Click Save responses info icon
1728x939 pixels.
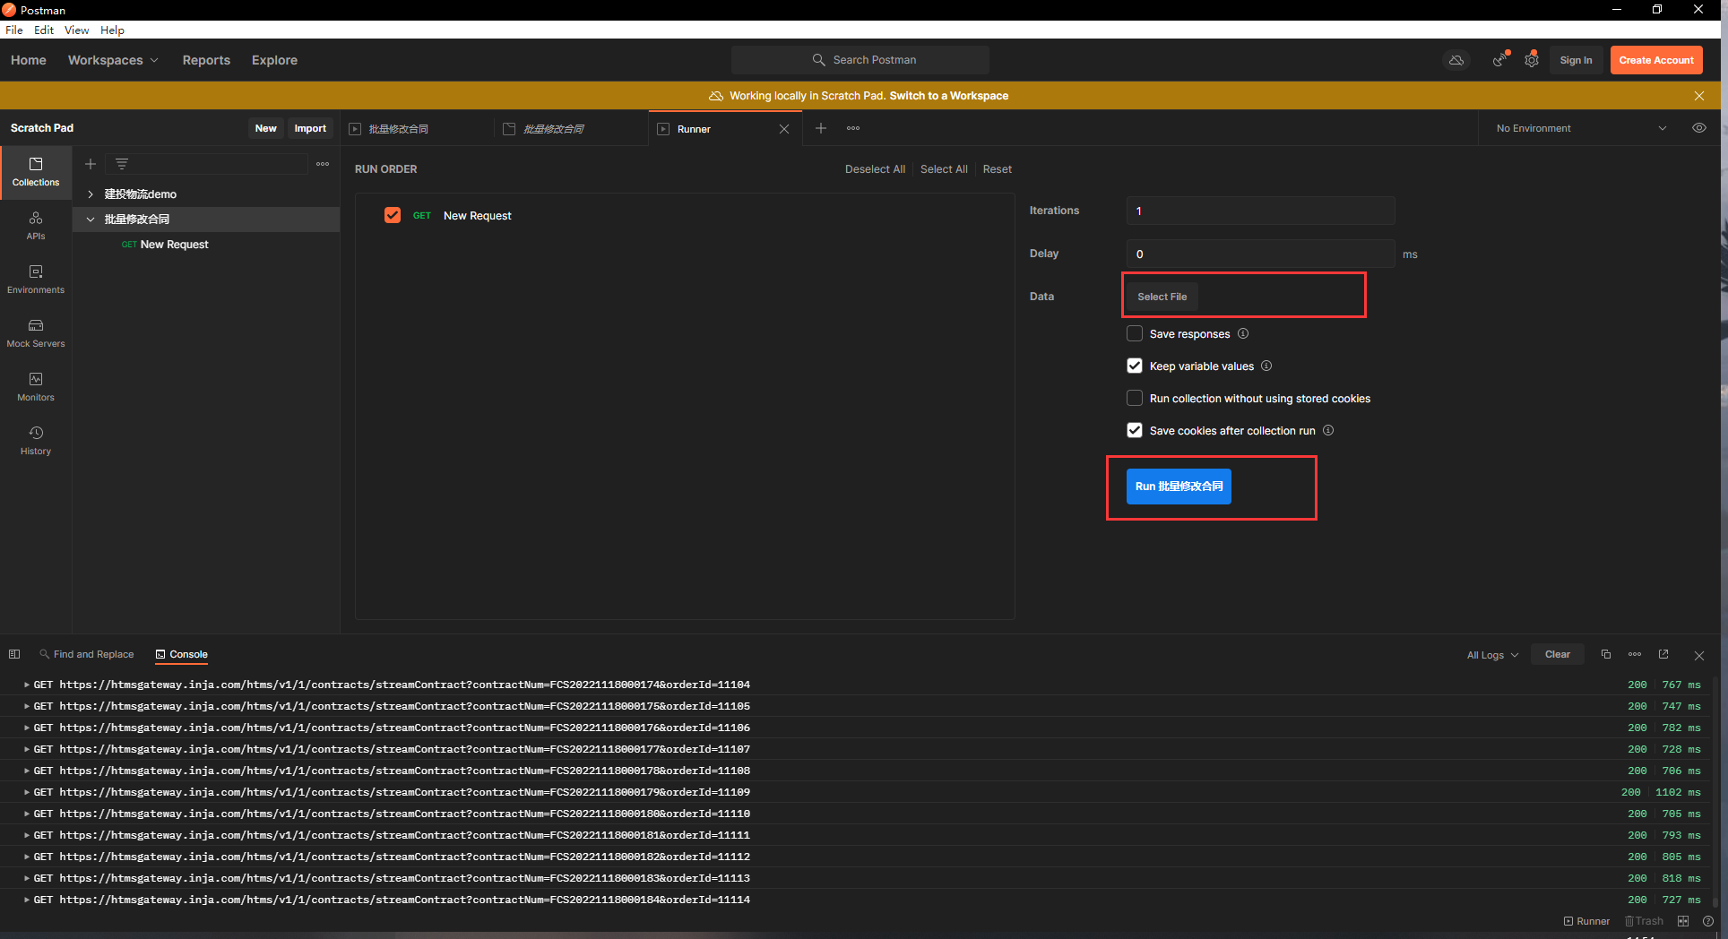point(1243,333)
